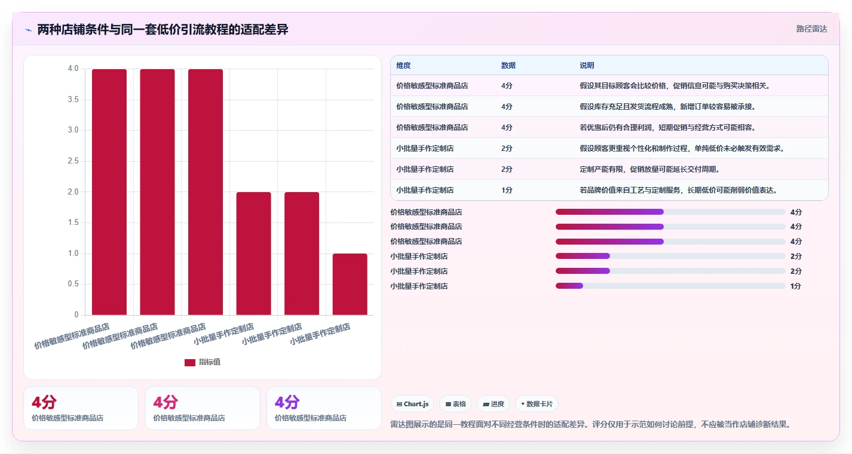Click the 路径雷达 label in the header
This screenshot has width=852, height=454.
pos(812,29)
